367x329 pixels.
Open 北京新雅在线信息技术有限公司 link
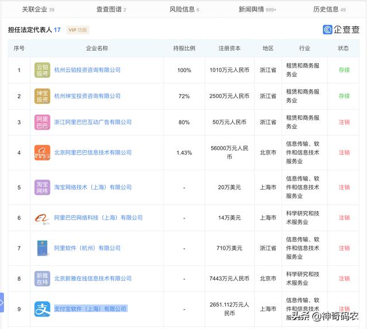[93, 279]
